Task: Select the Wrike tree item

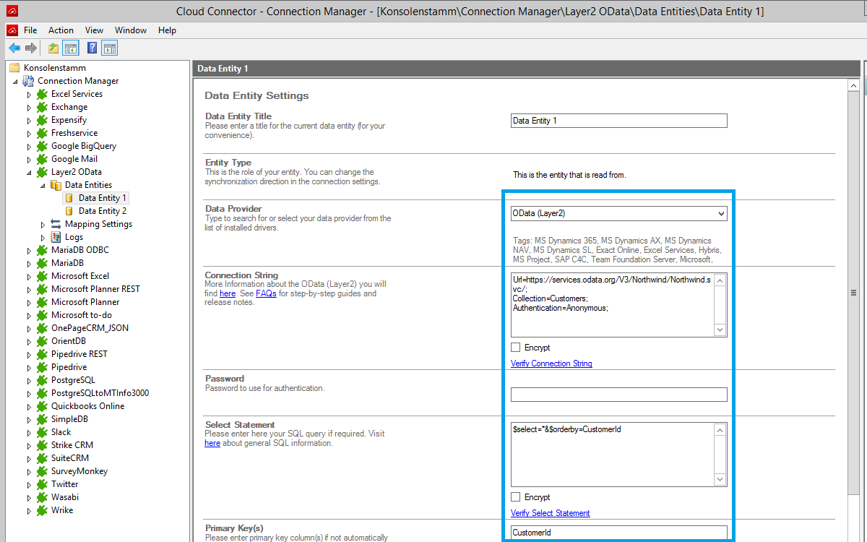Action: tap(62, 510)
